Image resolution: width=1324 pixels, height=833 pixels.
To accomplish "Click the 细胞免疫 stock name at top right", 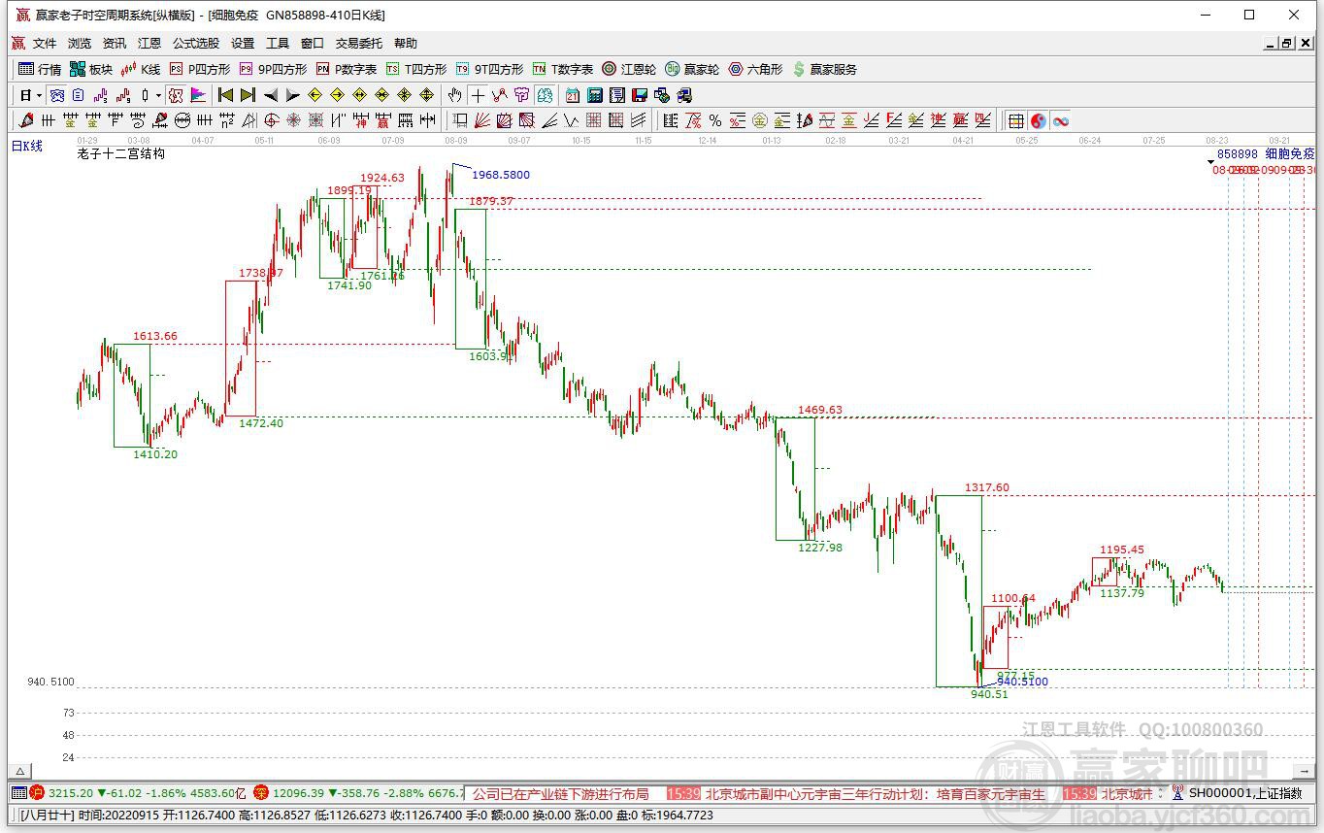I will pos(1290,153).
